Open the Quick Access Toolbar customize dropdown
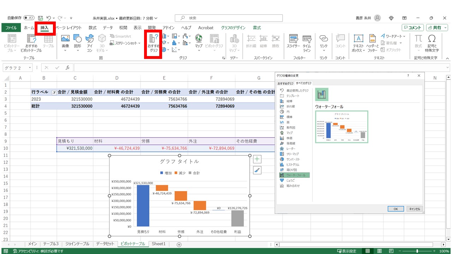Image resolution: width=452 pixels, height=254 pixels. 71,18
